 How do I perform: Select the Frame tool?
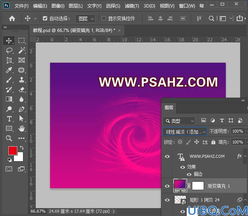pos(21,60)
